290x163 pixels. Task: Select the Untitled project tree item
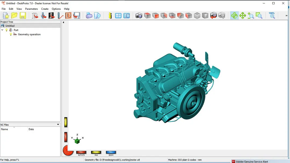[10, 26]
